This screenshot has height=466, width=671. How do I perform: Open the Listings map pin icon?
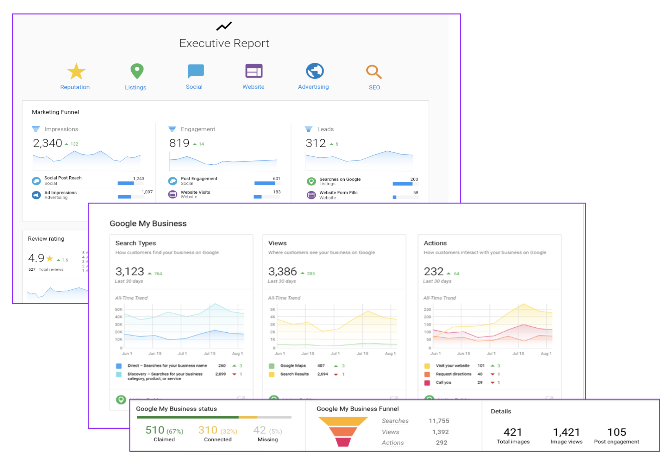pyautogui.click(x=137, y=71)
